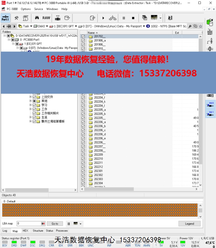Open the binoculars search tool

[x=37, y=18]
